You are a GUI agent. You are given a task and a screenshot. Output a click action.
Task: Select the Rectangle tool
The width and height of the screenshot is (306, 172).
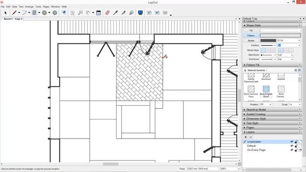(x=34, y=13)
